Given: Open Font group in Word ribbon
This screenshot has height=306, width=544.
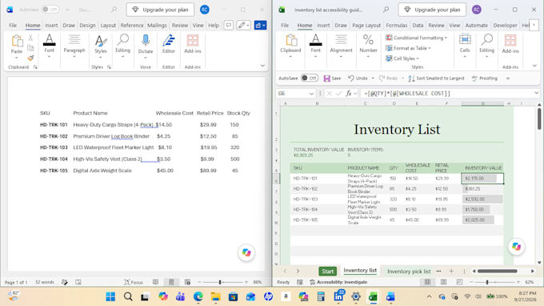Looking at the screenshot, I should point(50,46).
